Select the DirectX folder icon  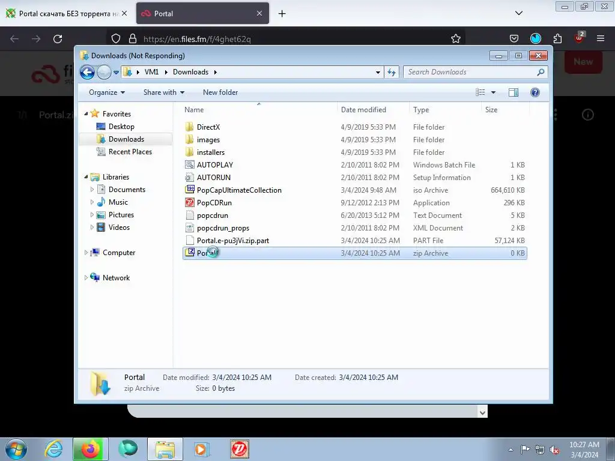pyautogui.click(x=189, y=127)
